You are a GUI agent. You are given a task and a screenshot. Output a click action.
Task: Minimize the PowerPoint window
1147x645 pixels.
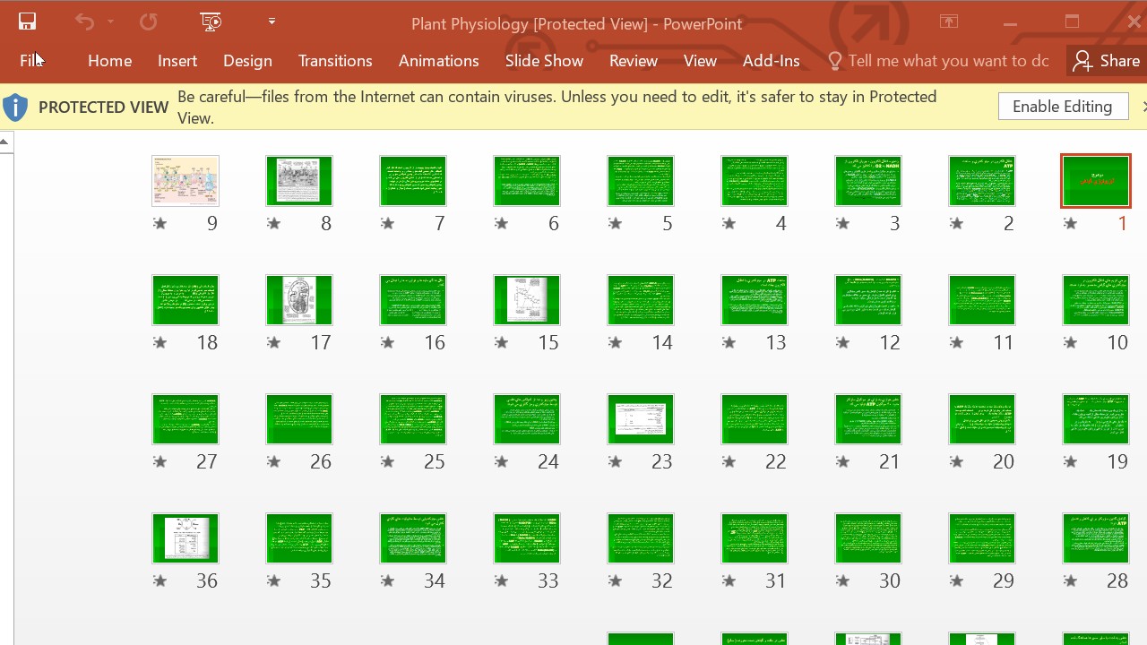(x=1010, y=22)
